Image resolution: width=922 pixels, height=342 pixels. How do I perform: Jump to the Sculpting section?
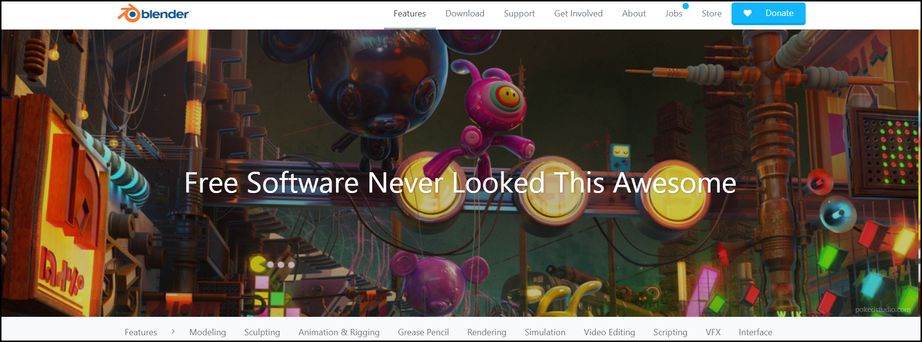262,332
